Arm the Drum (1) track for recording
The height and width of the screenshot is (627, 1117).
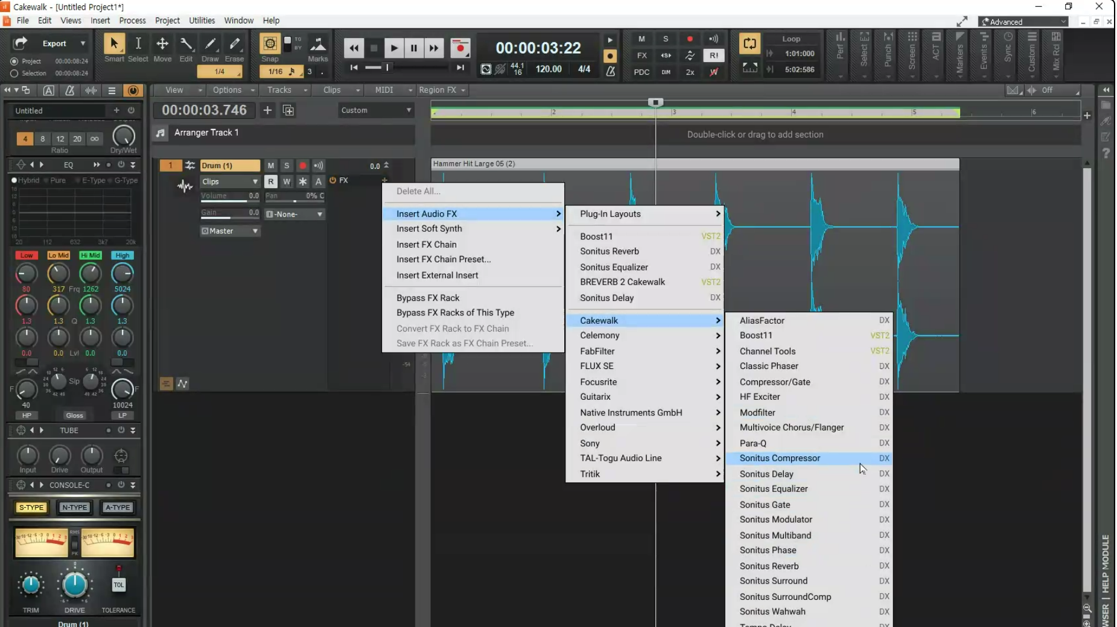(x=303, y=166)
